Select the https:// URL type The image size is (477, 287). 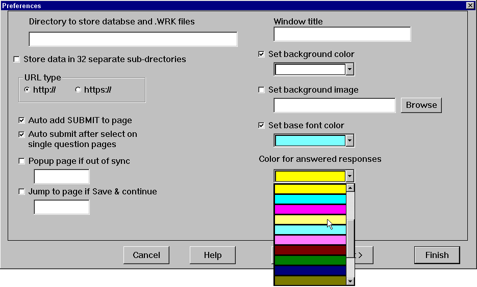coord(78,90)
